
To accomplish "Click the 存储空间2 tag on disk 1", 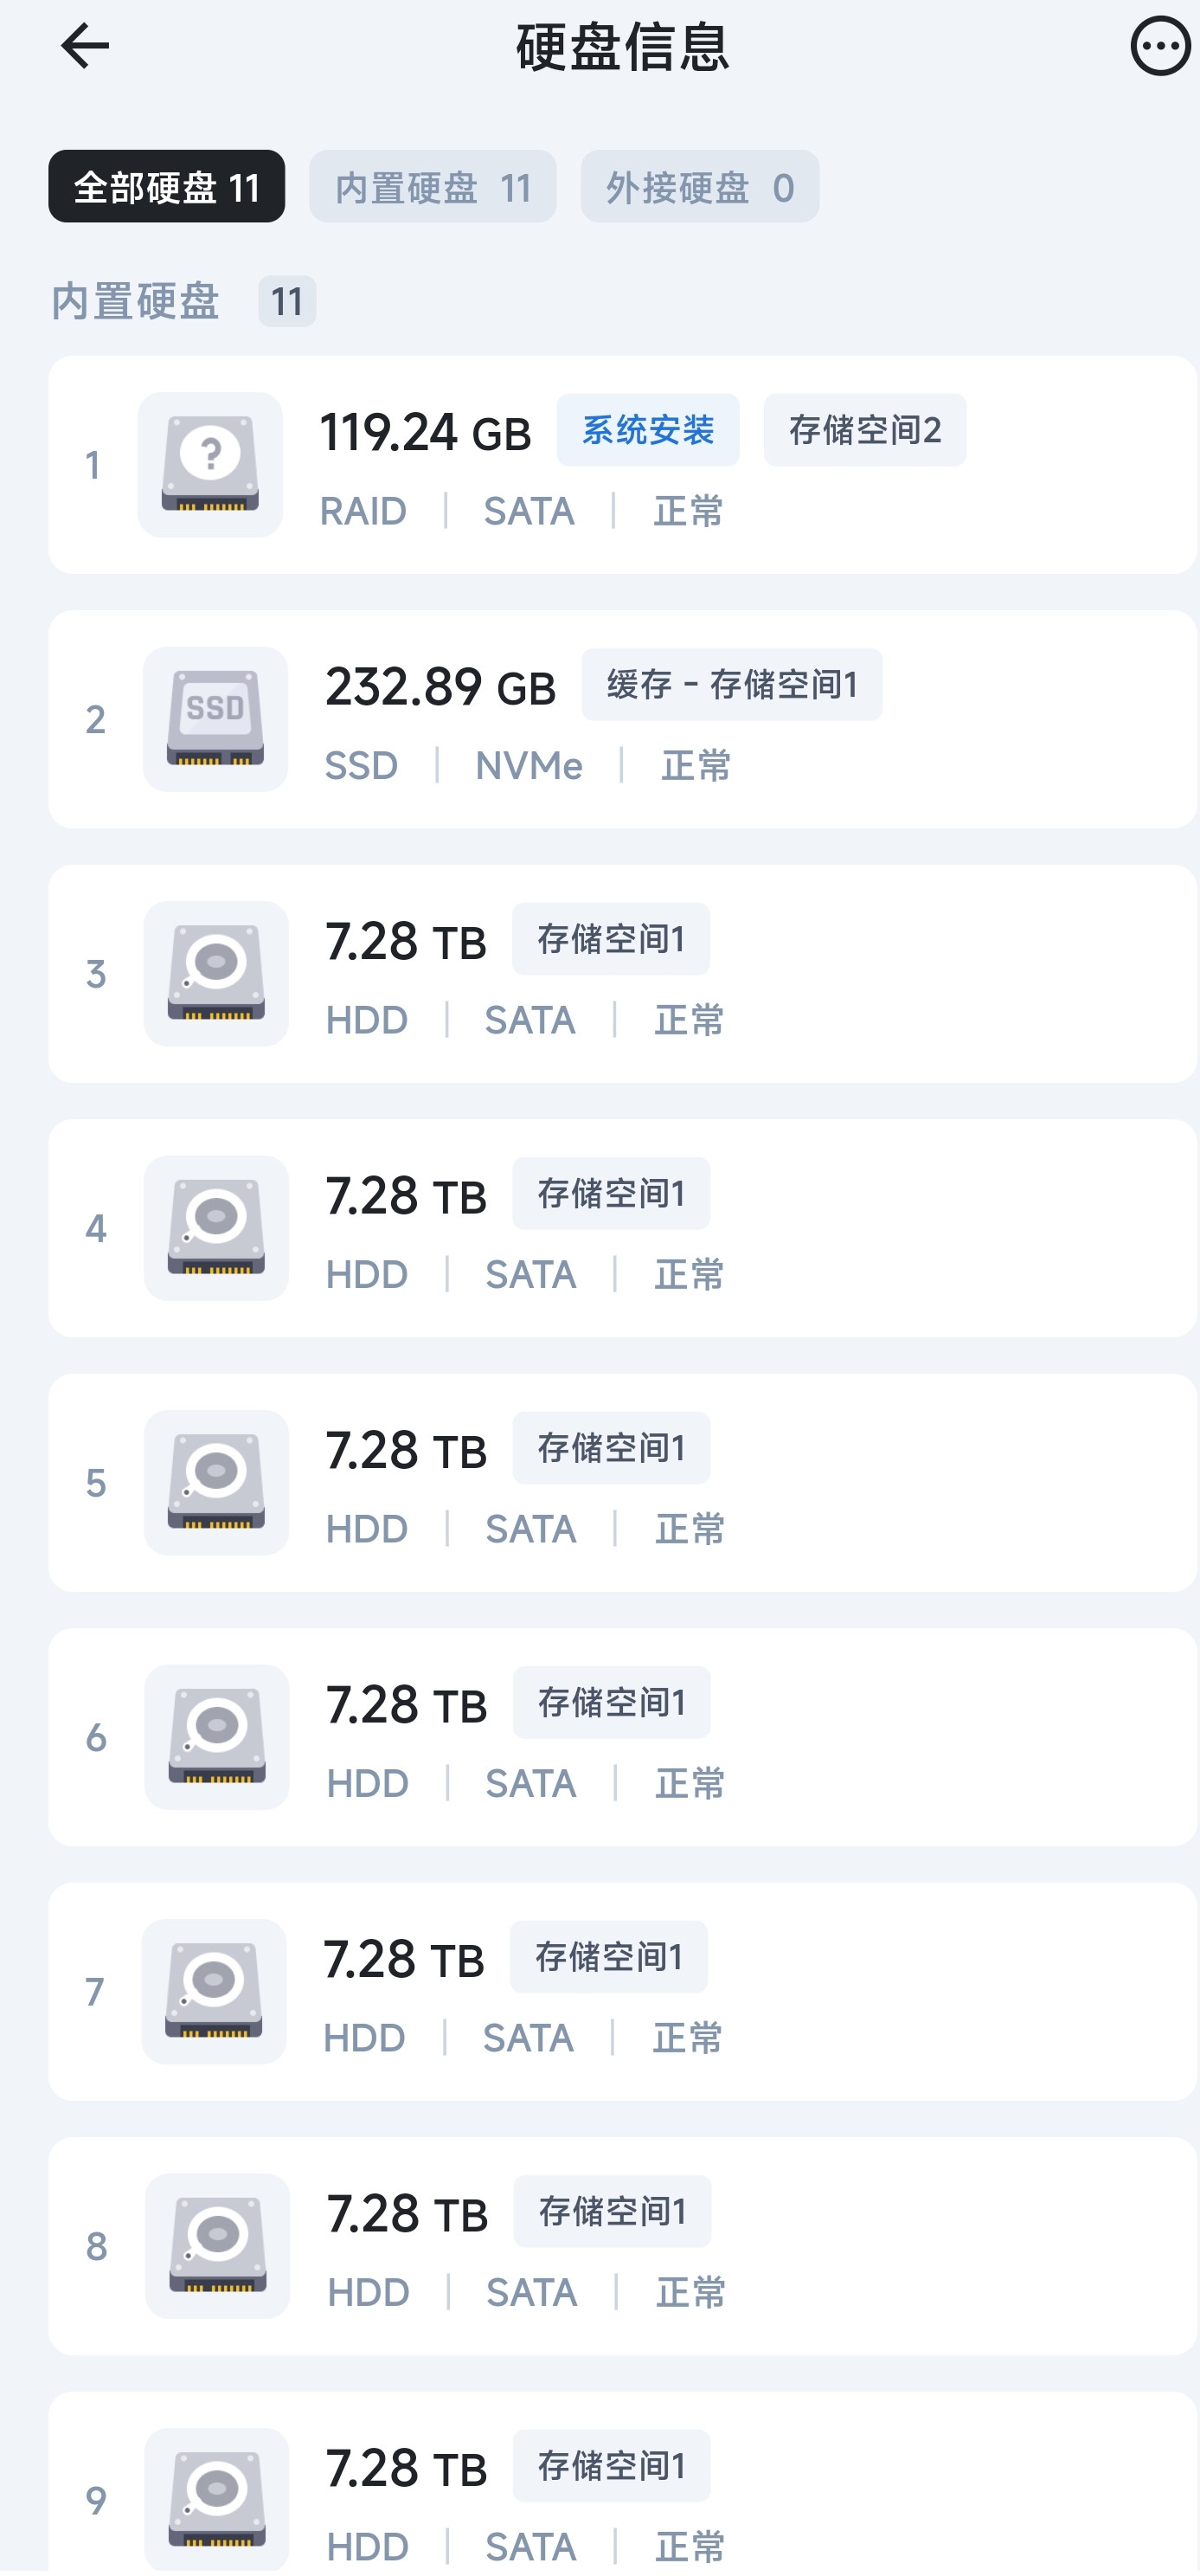I will coord(864,431).
